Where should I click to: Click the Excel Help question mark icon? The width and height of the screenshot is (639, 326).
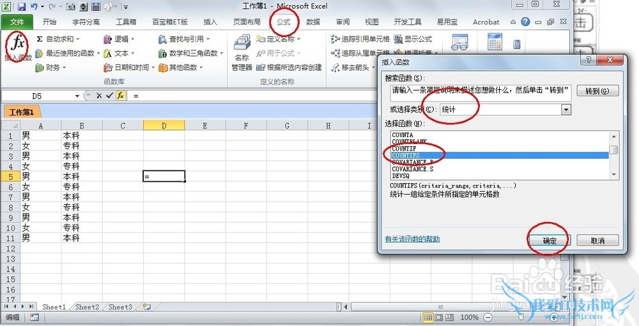pyautogui.click(x=525, y=22)
